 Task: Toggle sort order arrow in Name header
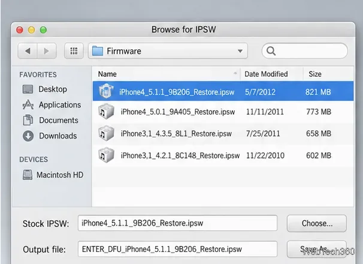(235, 73)
